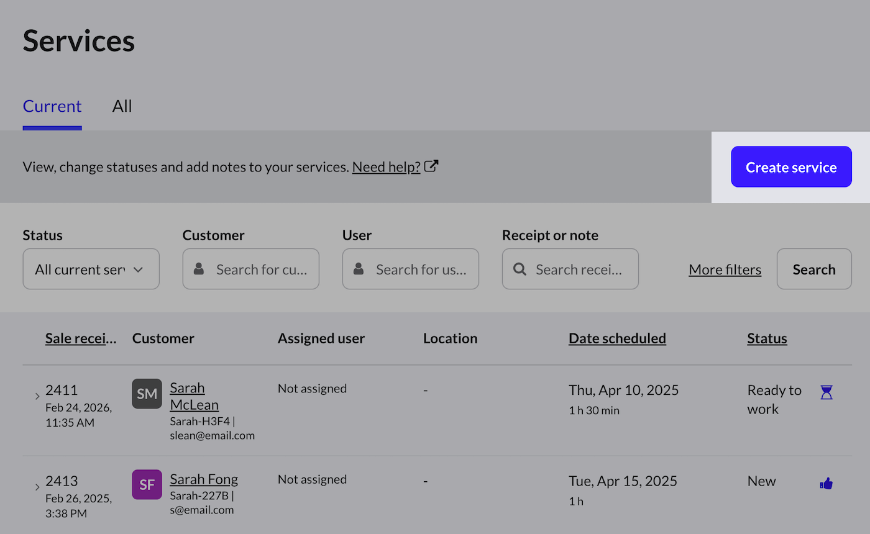Click the SF avatar for Sarah Fong

[147, 484]
